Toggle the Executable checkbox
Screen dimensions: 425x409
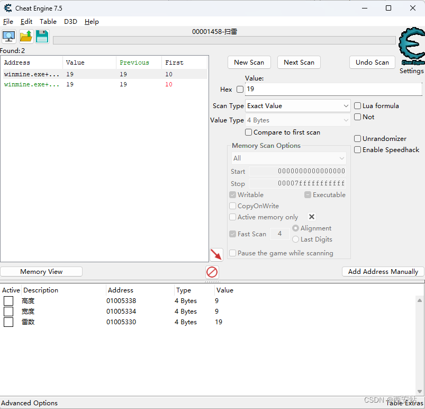pyautogui.click(x=308, y=195)
